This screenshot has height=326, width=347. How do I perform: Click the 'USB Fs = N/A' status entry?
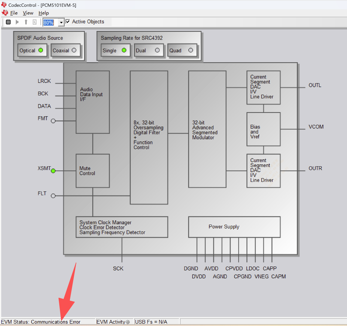151,322
